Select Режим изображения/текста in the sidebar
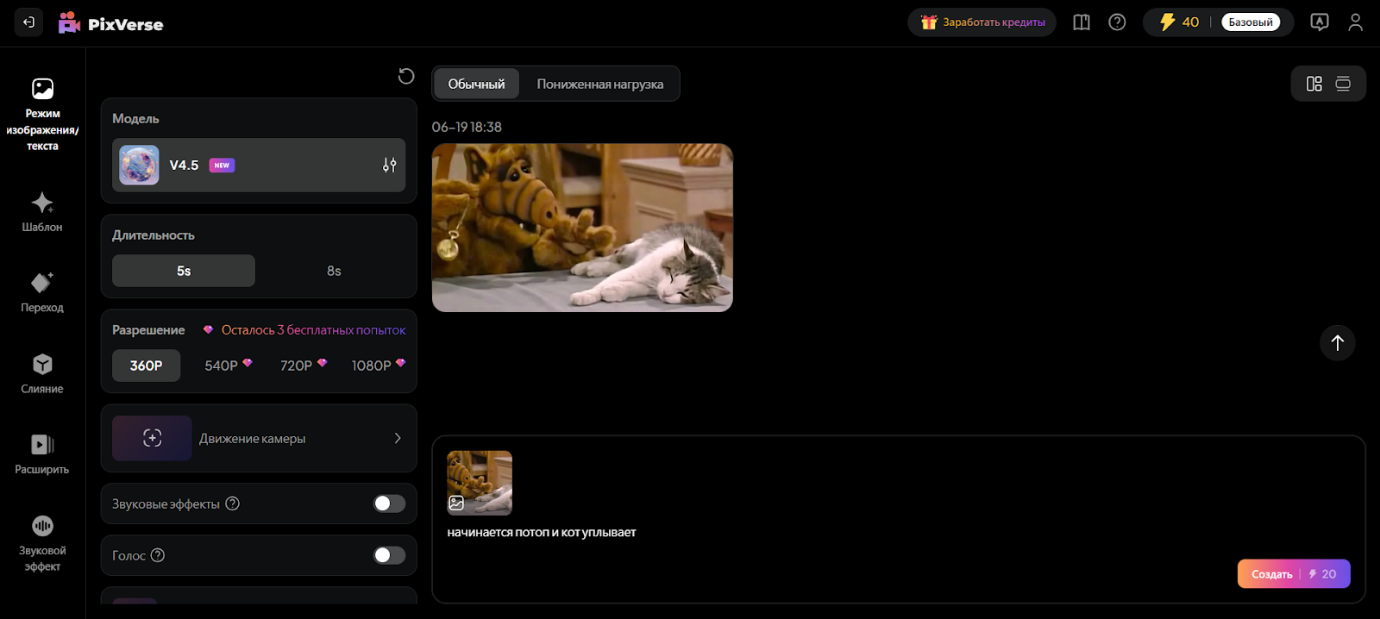Image resolution: width=1380 pixels, height=619 pixels. [x=42, y=114]
